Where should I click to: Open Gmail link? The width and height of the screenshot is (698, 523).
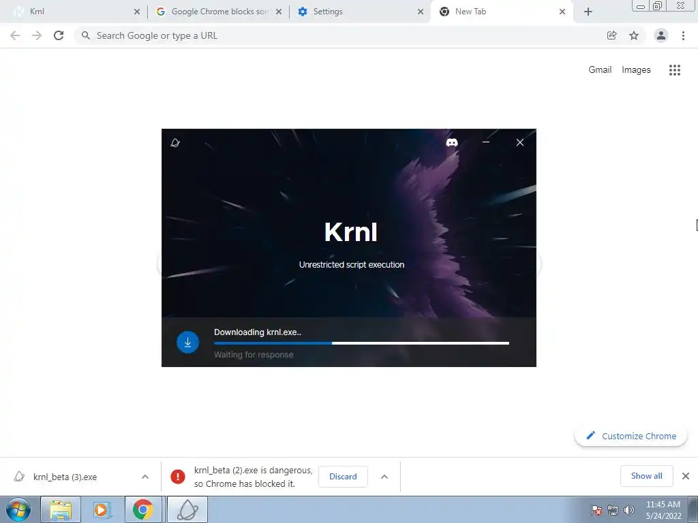(x=600, y=69)
